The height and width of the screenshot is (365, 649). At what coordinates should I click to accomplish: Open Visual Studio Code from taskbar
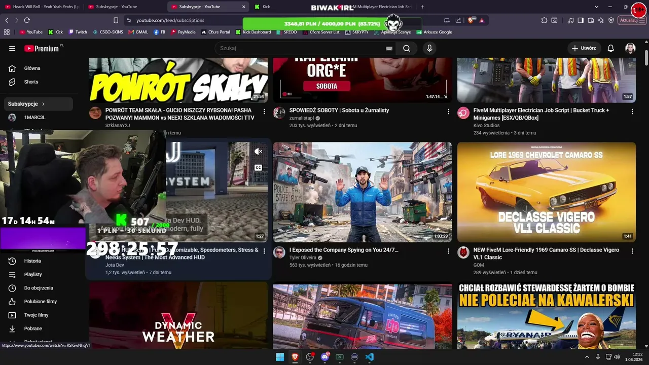(x=370, y=357)
